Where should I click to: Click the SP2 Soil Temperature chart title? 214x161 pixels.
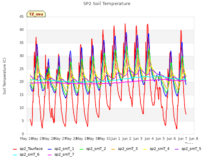click(107, 4)
